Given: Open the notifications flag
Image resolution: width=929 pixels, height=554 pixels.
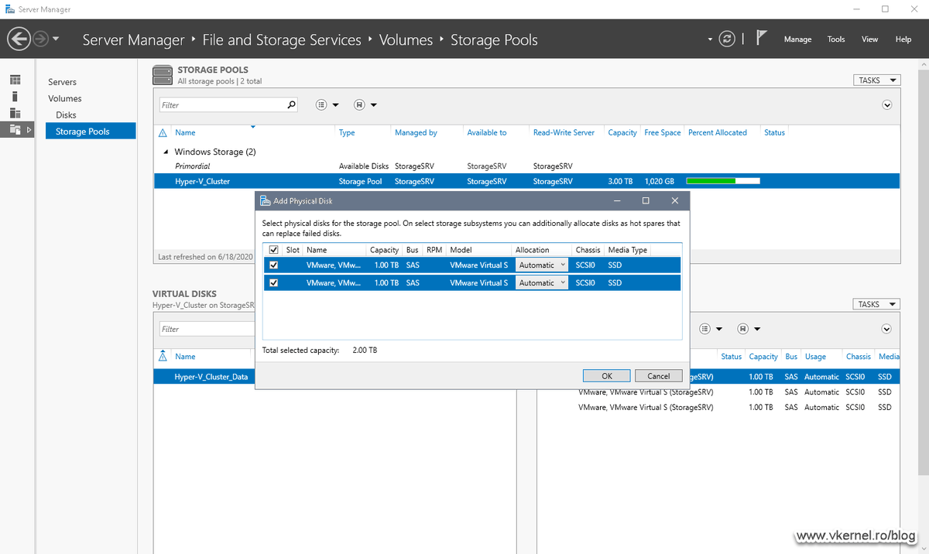Looking at the screenshot, I should point(762,39).
